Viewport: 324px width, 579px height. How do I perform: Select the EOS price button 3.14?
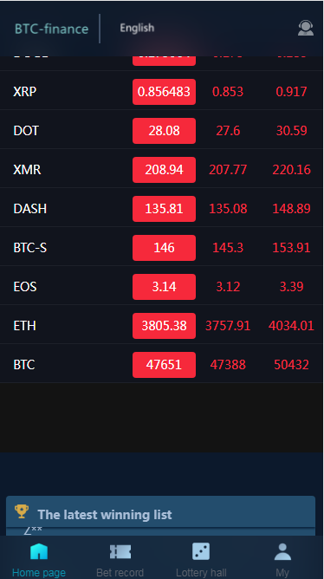pyautogui.click(x=164, y=287)
